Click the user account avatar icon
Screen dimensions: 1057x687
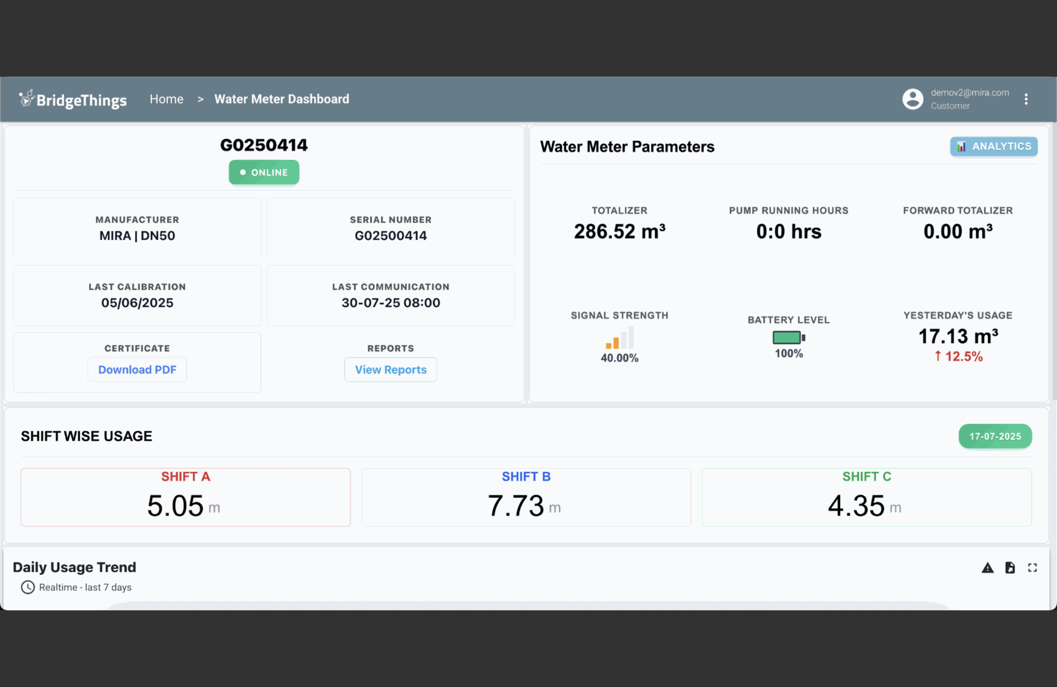coord(912,99)
